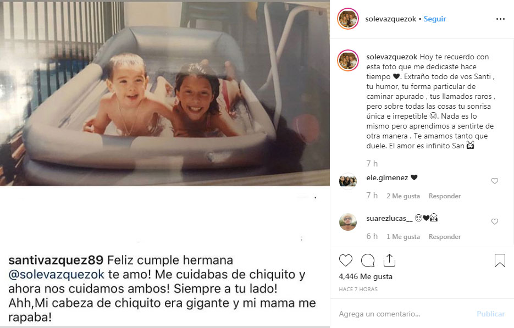Open the three-dot options menu
The width and height of the screenshot is (514, 328).
tap(500, 19)
